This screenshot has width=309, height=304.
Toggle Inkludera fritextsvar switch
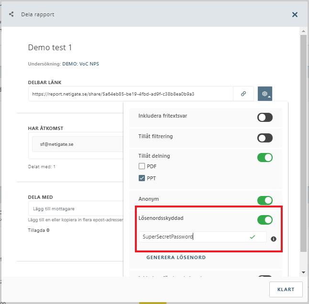(x=265, y=118)
